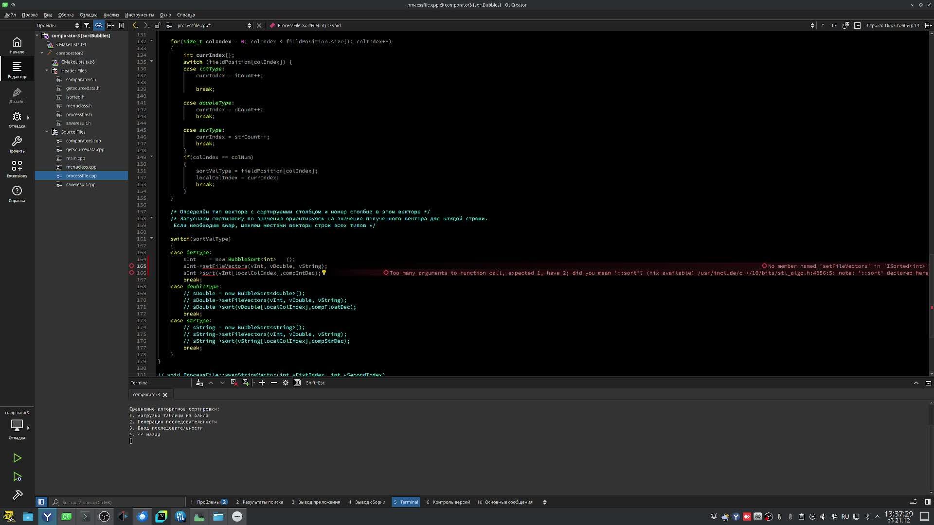The height and width of the screenshot is (525, 934).
Task: Open the comporator3 kit selector
Action: click(17, 425)
